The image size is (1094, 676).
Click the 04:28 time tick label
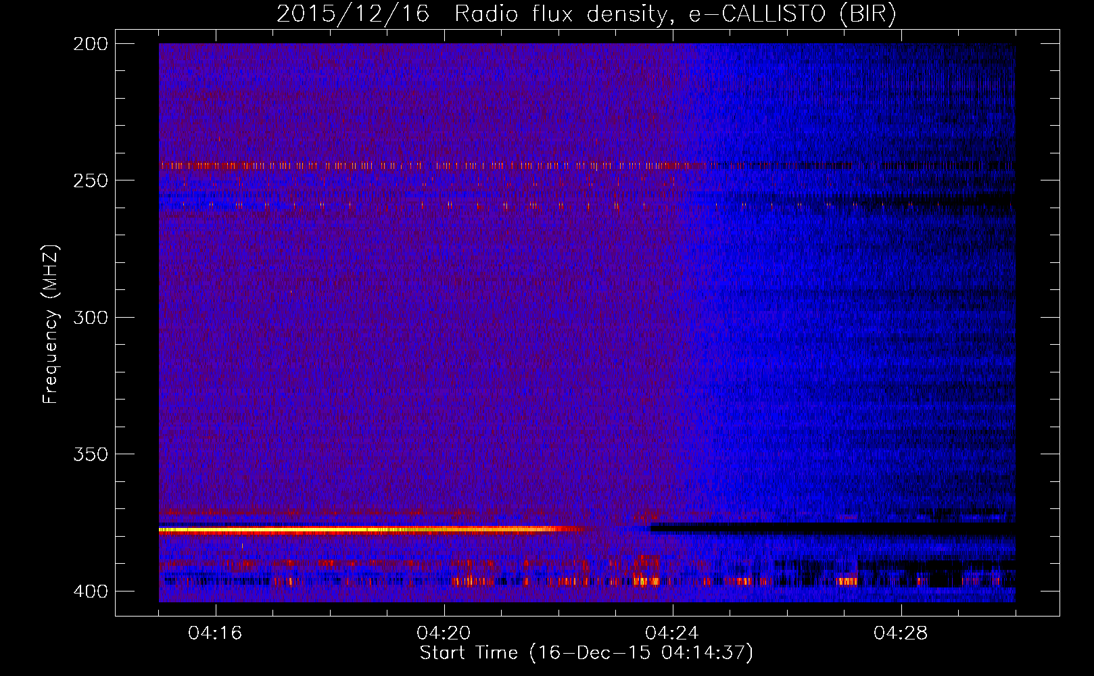tap(901, 633)
